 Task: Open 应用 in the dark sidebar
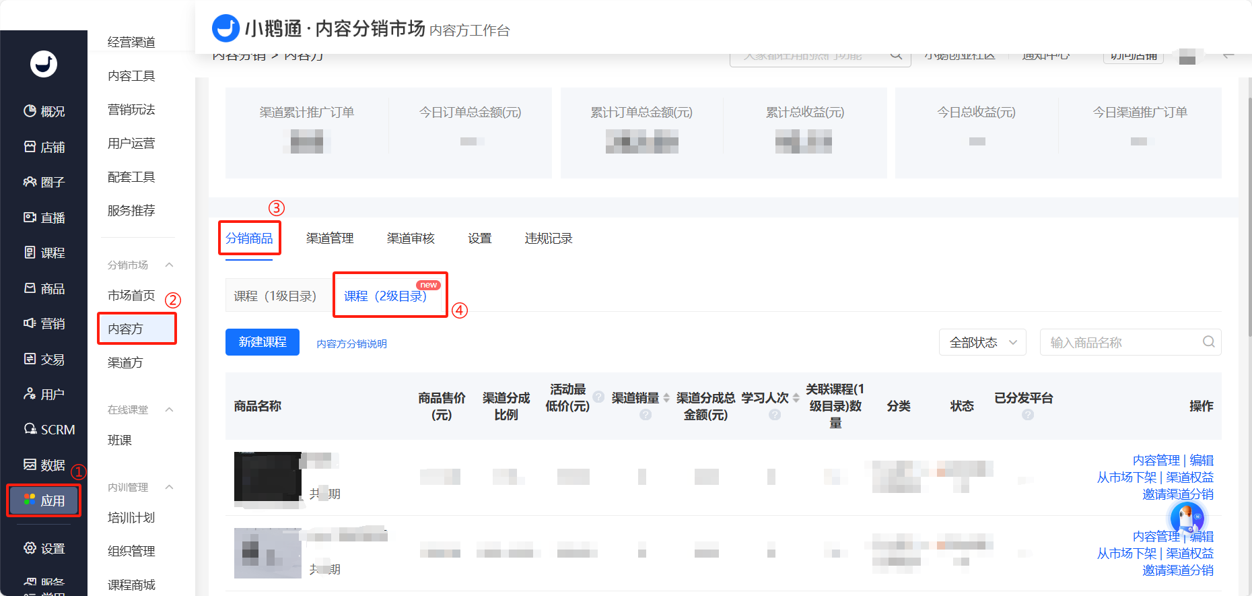[44, 500]
